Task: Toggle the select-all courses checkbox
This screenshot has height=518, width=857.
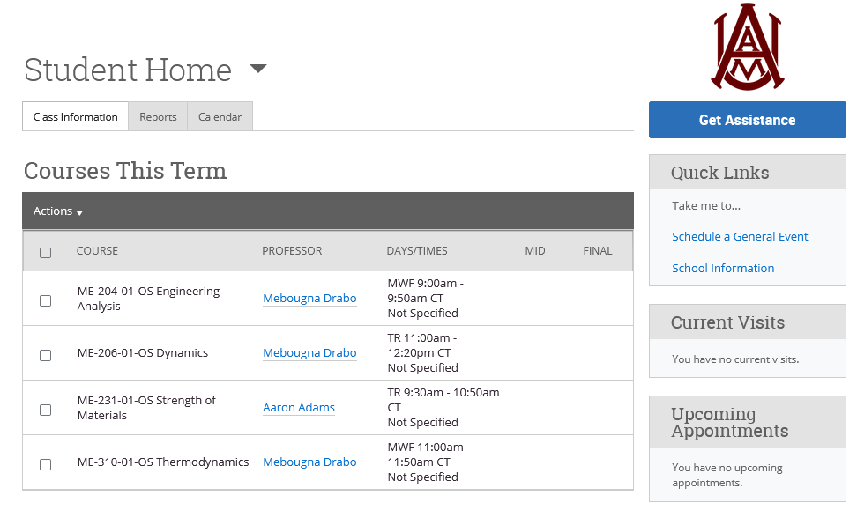Action: coord(46,253)
